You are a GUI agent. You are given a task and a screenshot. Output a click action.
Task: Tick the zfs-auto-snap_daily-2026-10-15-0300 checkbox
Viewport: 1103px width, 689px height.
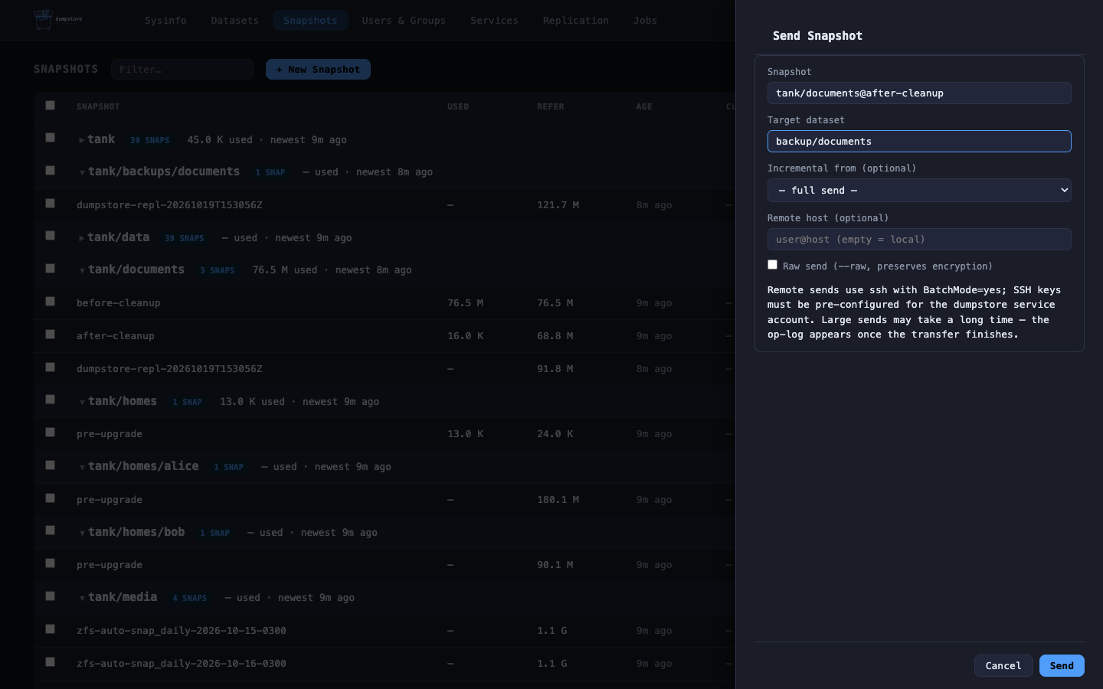(50, 629)
